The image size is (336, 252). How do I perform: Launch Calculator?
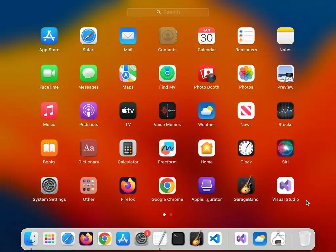(x=128, y=148)
